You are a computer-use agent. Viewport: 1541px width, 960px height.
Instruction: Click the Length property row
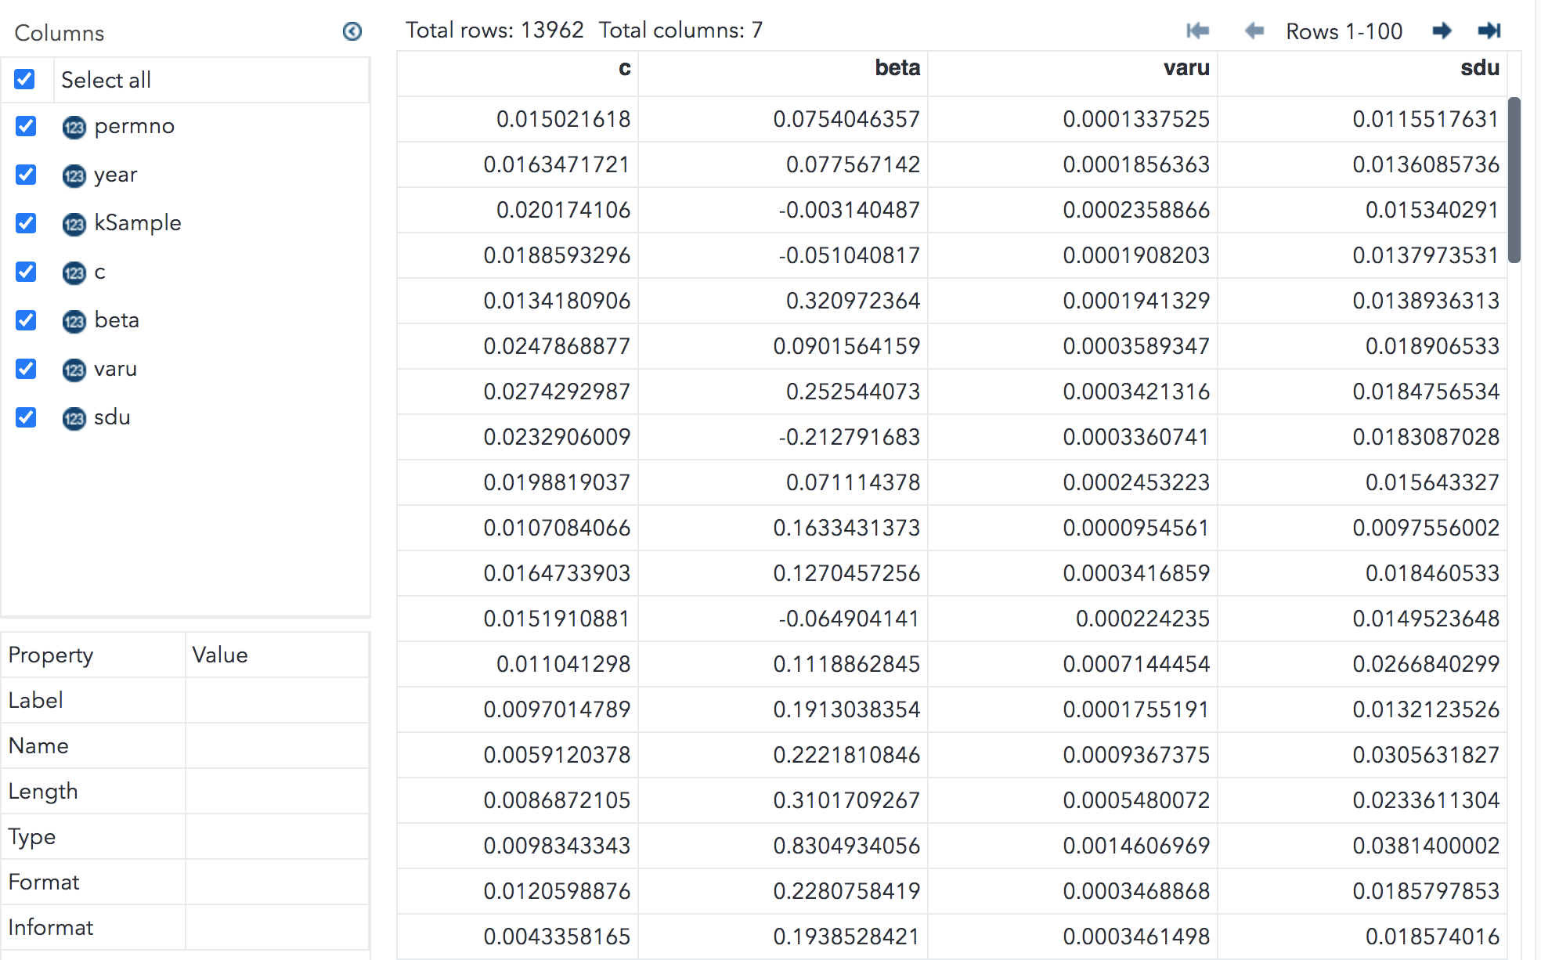click(185, 791)
